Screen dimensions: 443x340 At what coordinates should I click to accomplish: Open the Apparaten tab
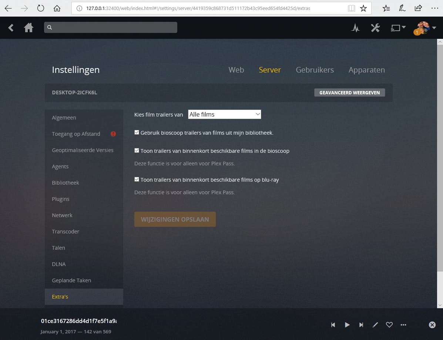pos(367,70)
